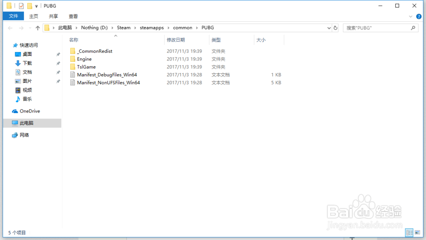Expand the chevron after Steam in path

[x=135, y=28]
